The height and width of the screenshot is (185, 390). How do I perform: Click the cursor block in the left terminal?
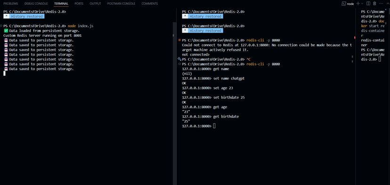5,73
